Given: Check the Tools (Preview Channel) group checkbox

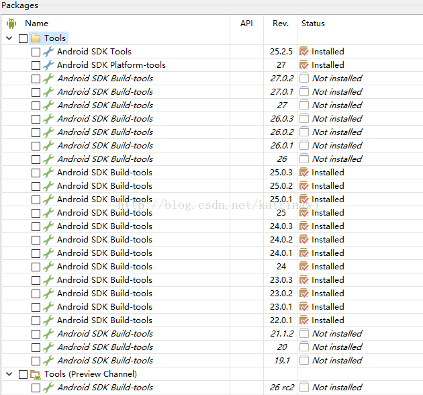Looking at the screenshot, I should click(23, 374).
